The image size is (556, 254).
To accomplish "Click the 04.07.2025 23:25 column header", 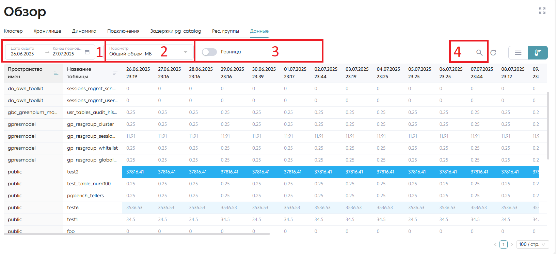I will tap(388, 73).
